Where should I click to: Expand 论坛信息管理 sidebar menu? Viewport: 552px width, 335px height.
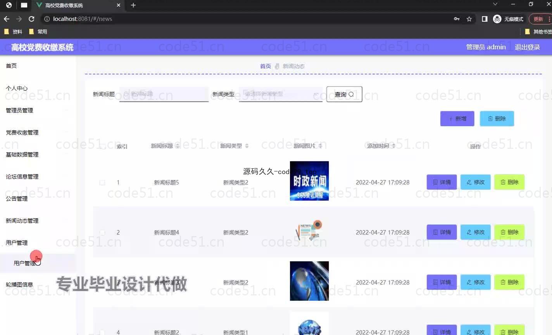tap(22, 176)
